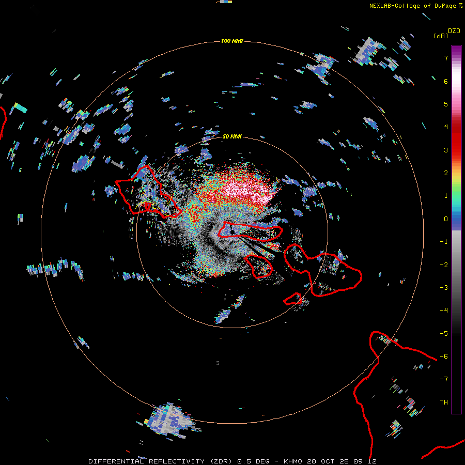Click the 3 value on color scale
This screenshot has height=465, width=465.
[x=446, y=150]
